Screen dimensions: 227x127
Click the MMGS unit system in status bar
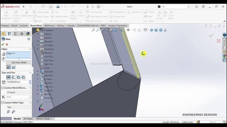[x=213, y=122]
